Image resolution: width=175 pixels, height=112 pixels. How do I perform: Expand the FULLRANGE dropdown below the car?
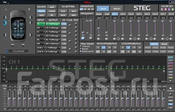pos(7,51)
